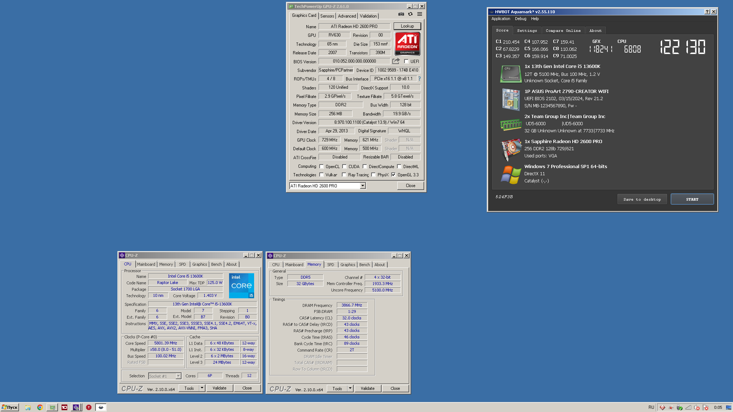Click Save to desktop in Aquamark
The width and height of the screenshot is (733, 412).
pyautogui.click(x=642, y=199)
